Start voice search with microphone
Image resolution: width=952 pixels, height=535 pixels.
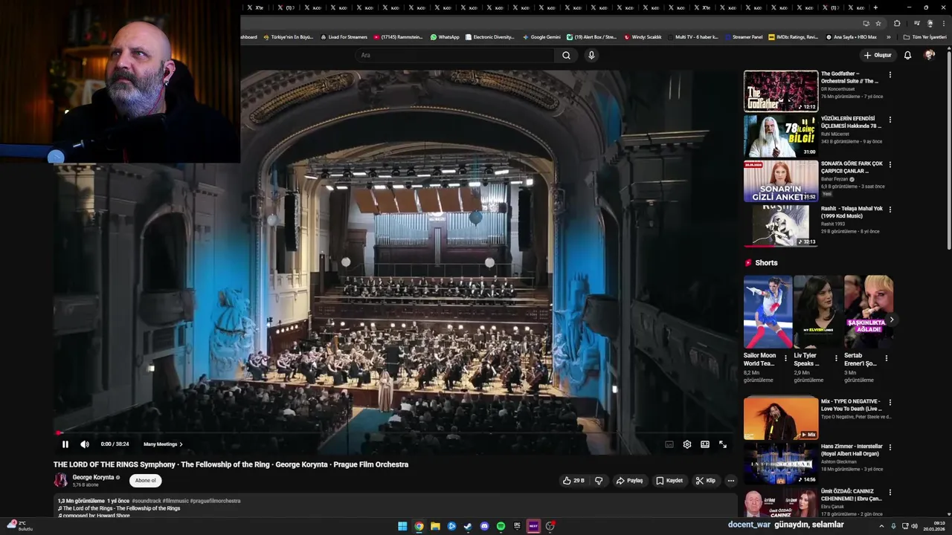pyautogui.click(x=591, y=55)
